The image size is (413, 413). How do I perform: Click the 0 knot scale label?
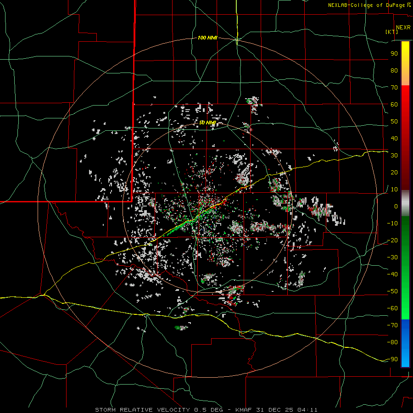(x=396, y=206)
